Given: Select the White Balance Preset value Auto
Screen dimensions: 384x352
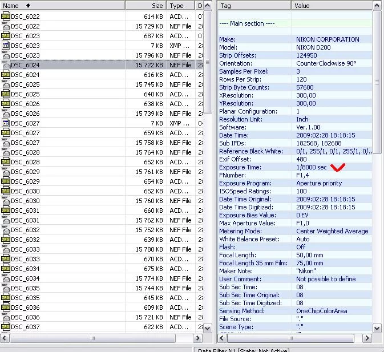Looking at the screenshot, I should click(303, 239).
